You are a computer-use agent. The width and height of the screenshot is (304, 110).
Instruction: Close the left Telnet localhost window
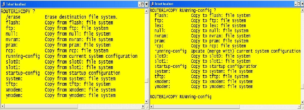147,4
